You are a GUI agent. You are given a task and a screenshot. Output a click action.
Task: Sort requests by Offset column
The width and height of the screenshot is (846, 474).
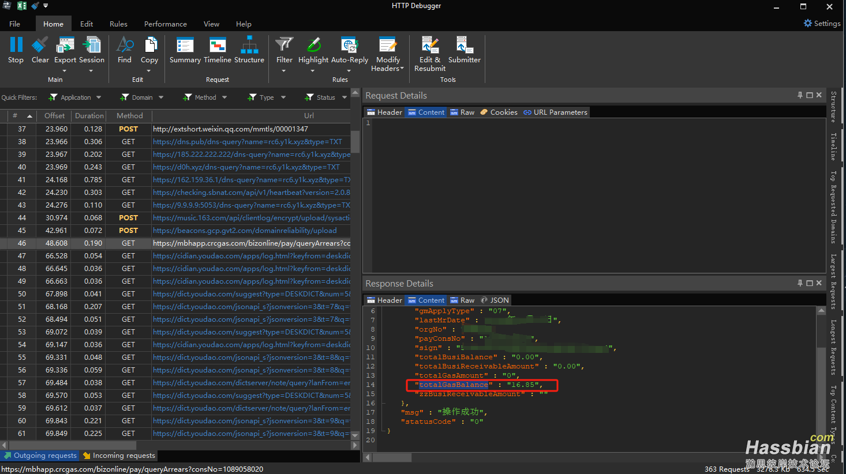tap(55, 116)
